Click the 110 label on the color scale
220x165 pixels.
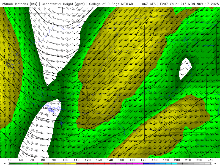(x=77, y=160)
